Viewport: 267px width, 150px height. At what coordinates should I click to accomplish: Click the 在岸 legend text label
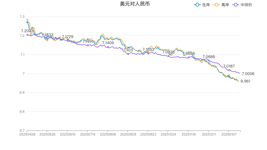pos(206,5)
